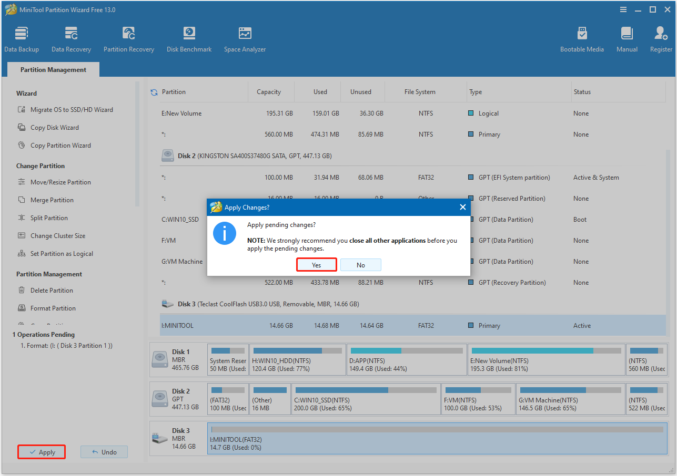This screenshot has width=677, height=476.
Task: Refresh the partition list
Action: tap(153, 91)
